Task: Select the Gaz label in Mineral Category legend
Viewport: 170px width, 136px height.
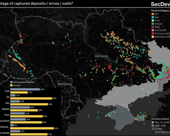Action: click(157, 17)
